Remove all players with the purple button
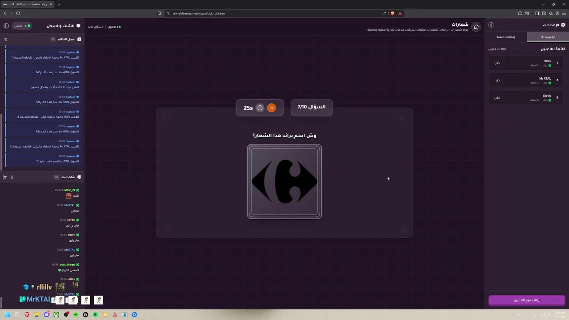The width and height of the screenshot is (569, 320). pyautogui.click(x=527, y=300)
